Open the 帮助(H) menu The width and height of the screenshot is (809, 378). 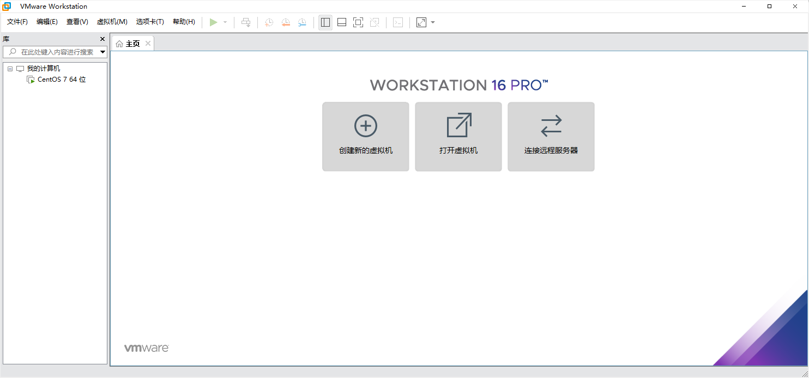[x=184, y=22]
